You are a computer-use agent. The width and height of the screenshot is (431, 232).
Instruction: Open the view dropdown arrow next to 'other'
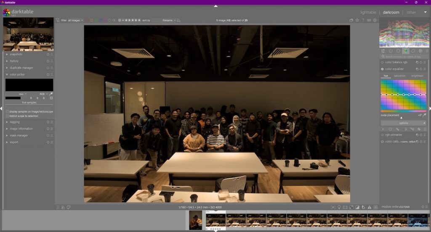(426, 12)
